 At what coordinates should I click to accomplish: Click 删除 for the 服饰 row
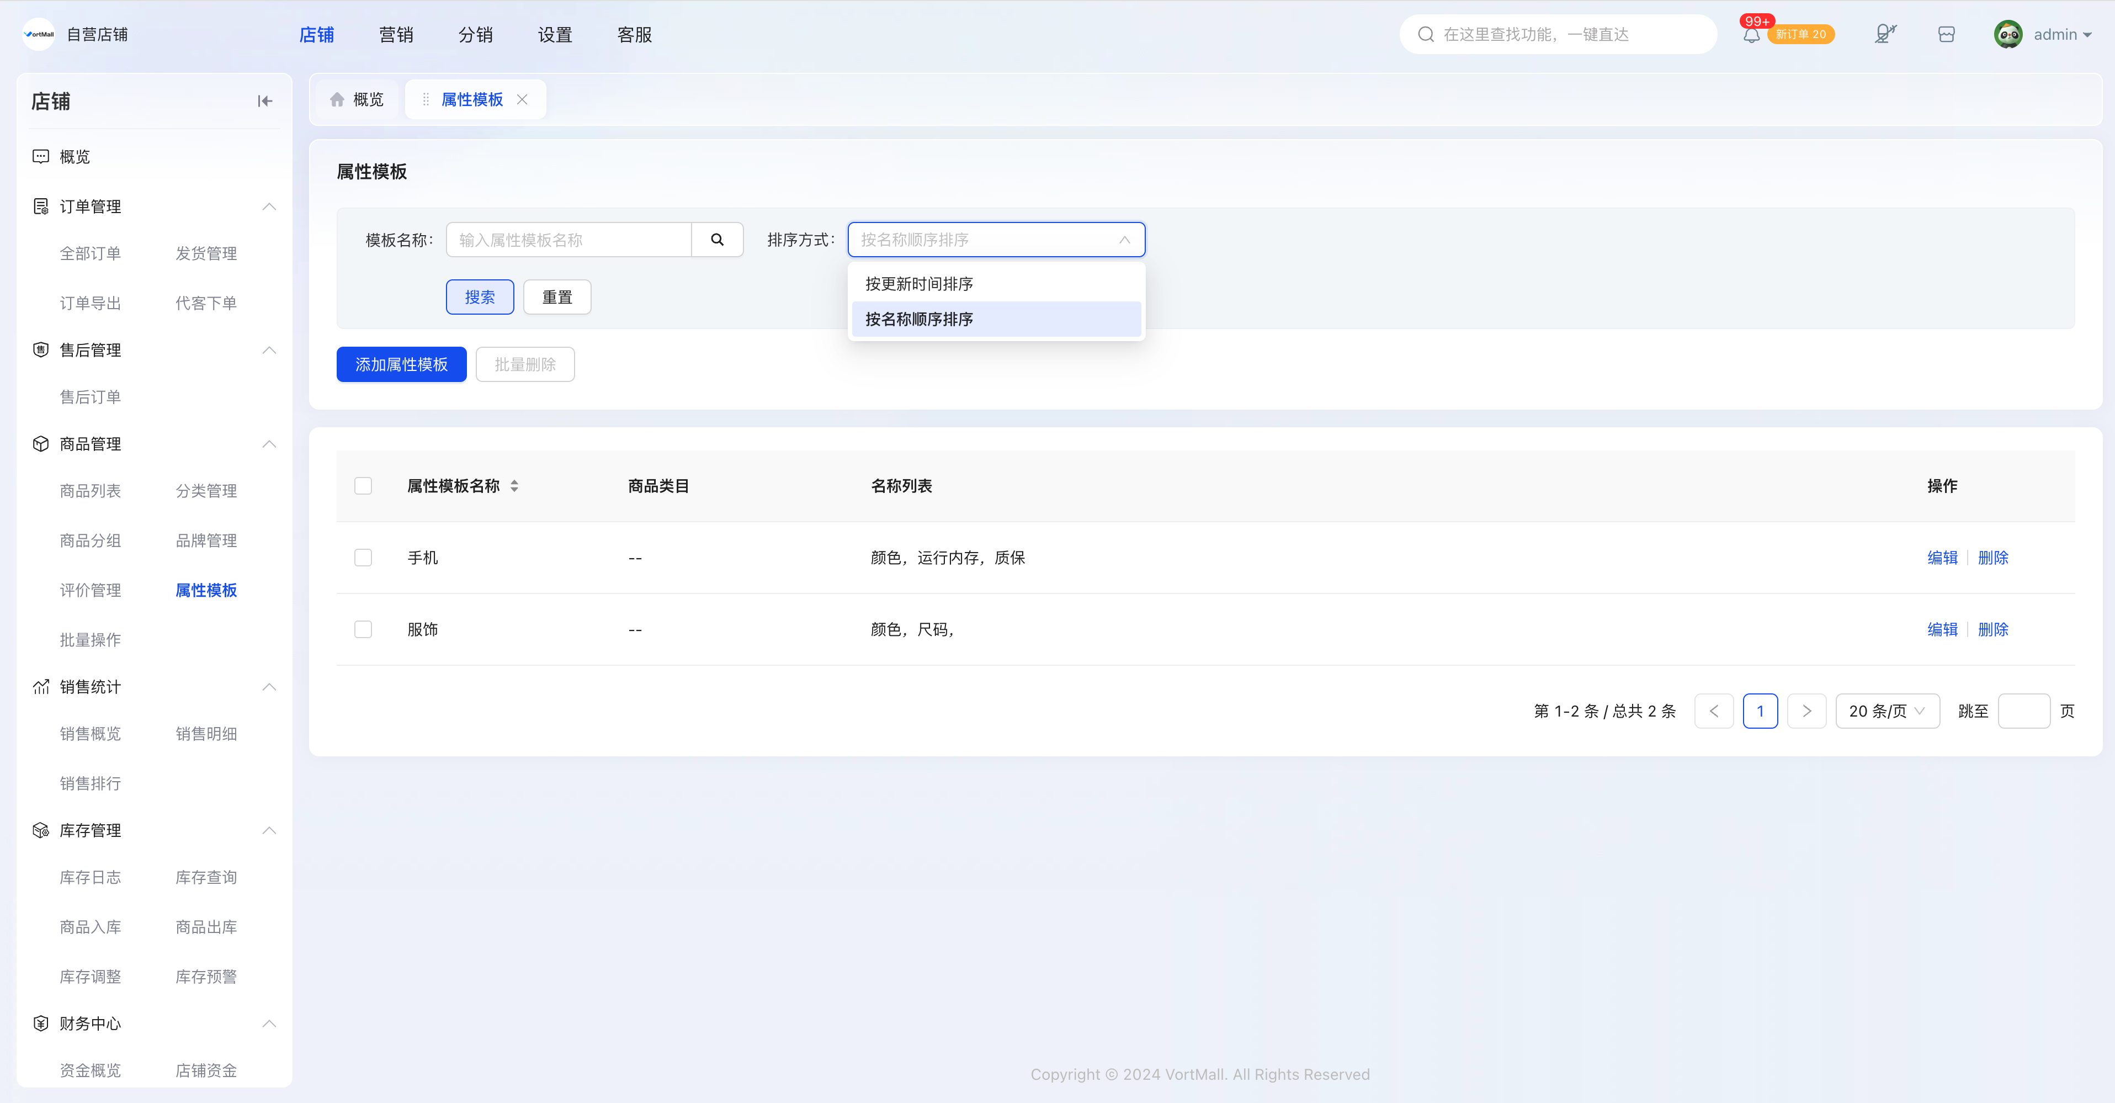(x=1992, y=629)
